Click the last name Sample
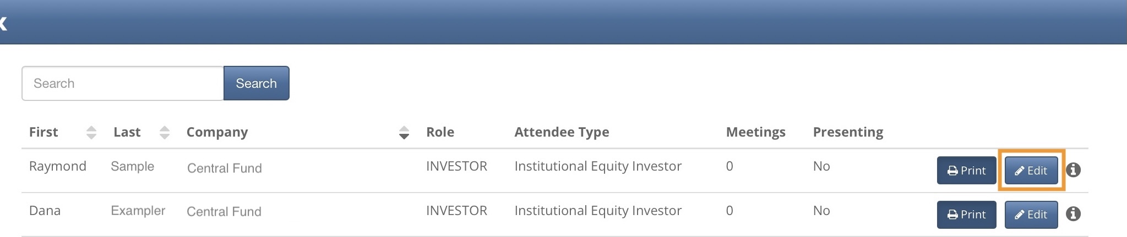 132,166
